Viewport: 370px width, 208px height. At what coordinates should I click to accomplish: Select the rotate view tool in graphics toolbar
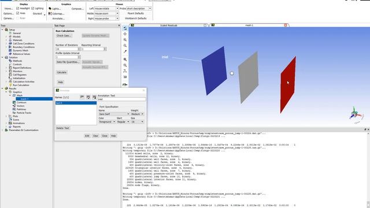pos(125,28)
